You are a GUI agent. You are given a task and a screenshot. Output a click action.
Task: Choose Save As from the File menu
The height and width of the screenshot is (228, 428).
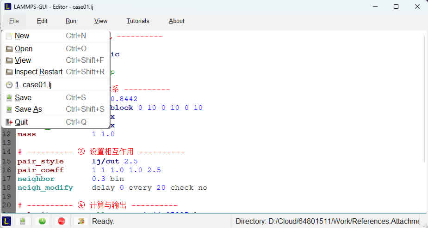[x=56, y=109]
